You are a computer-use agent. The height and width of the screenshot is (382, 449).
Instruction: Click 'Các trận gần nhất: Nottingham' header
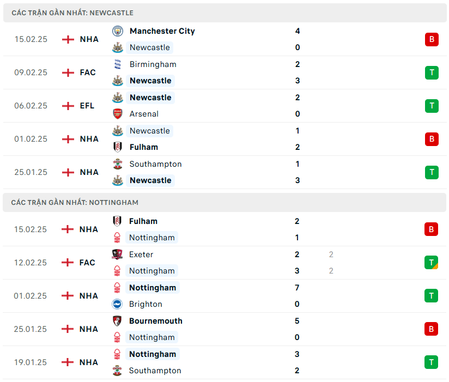[x=75, y=202]
